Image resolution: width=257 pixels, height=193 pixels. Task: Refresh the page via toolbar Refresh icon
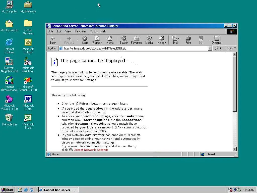[x=97, y=40]
